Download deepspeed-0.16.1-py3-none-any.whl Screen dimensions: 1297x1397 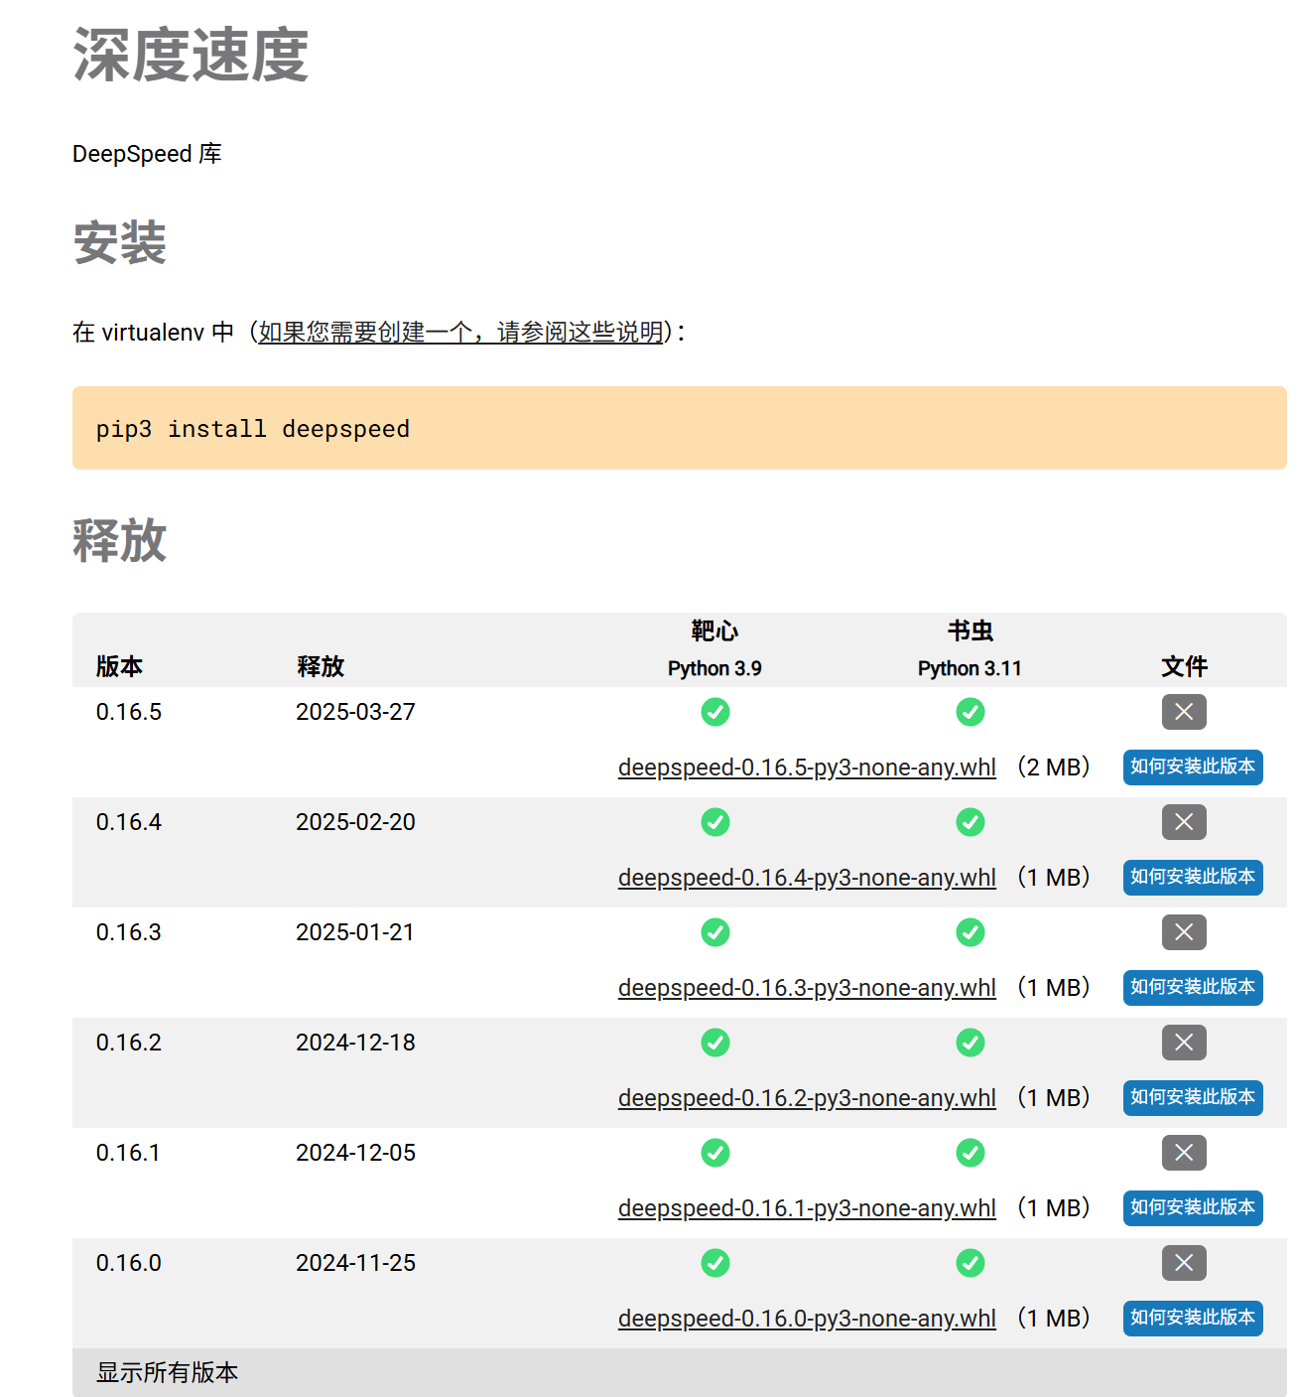click(807, 1208)
